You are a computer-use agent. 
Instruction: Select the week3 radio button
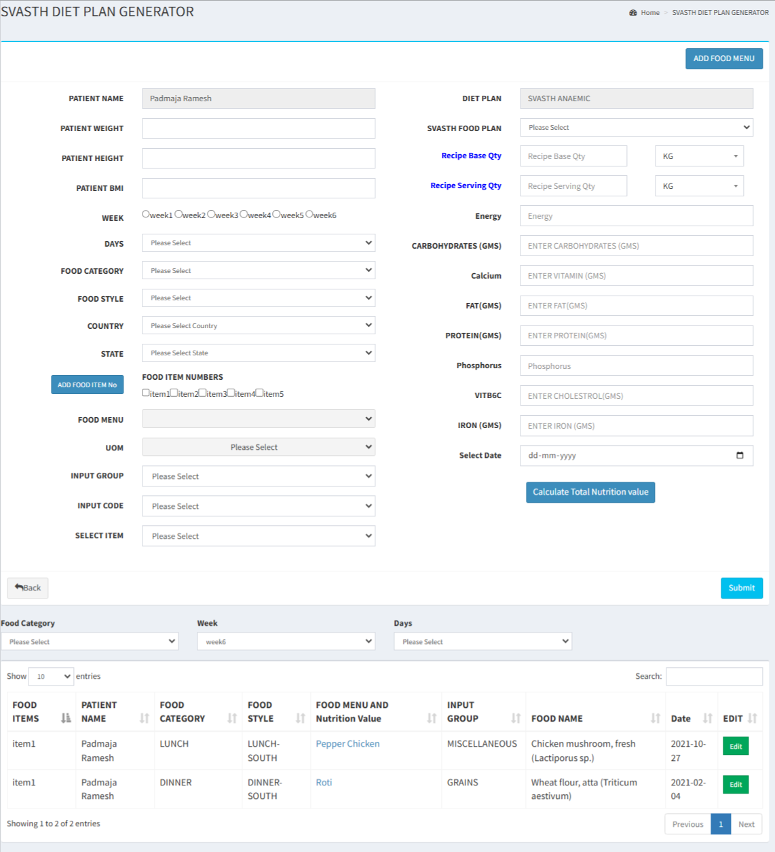211,214
